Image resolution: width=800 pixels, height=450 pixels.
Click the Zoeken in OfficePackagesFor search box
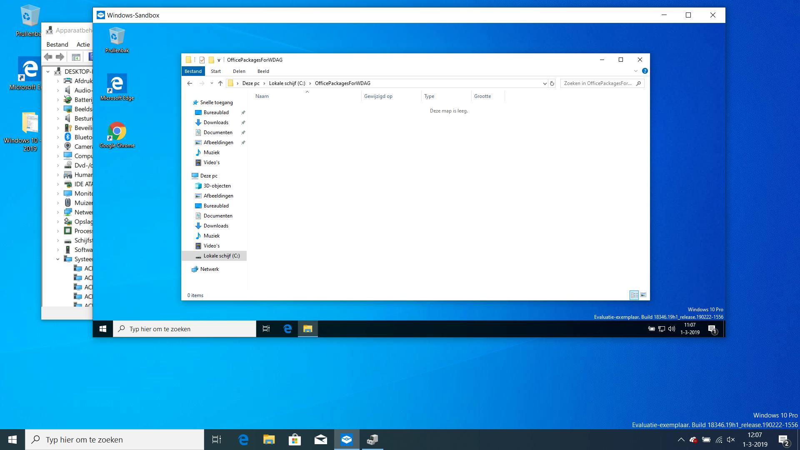[597, 83]
